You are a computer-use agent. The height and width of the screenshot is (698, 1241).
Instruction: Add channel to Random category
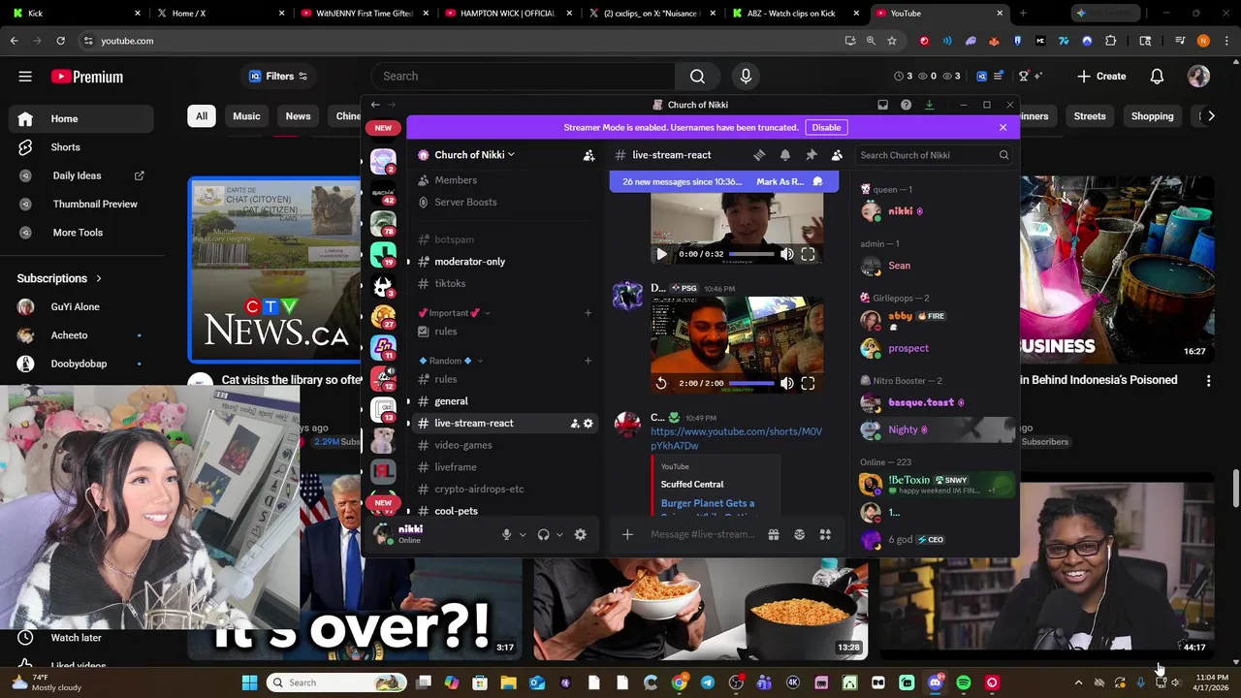click(x=588, y=361)
